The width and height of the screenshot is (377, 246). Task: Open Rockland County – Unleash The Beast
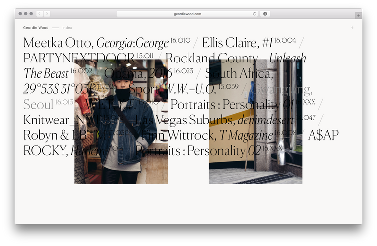point(236,58)
